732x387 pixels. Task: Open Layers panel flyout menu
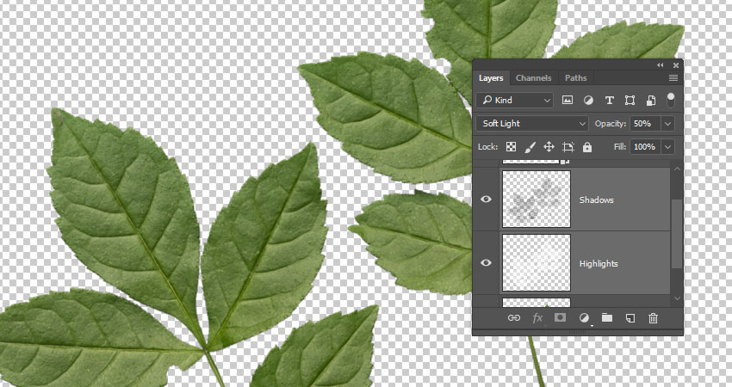click(673, 78)
